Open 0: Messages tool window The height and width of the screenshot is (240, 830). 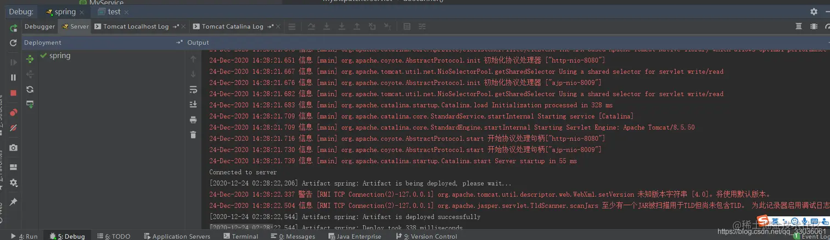click(x=293, y=236)
